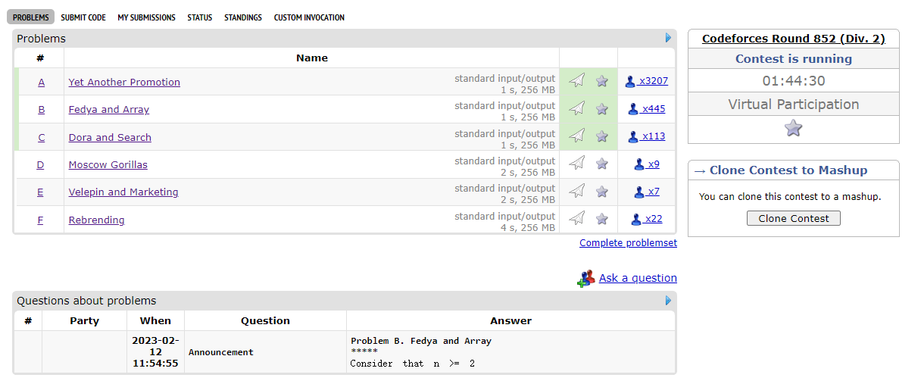
Task: Switch to the Standings tab
Action: [x=243, y=17]
